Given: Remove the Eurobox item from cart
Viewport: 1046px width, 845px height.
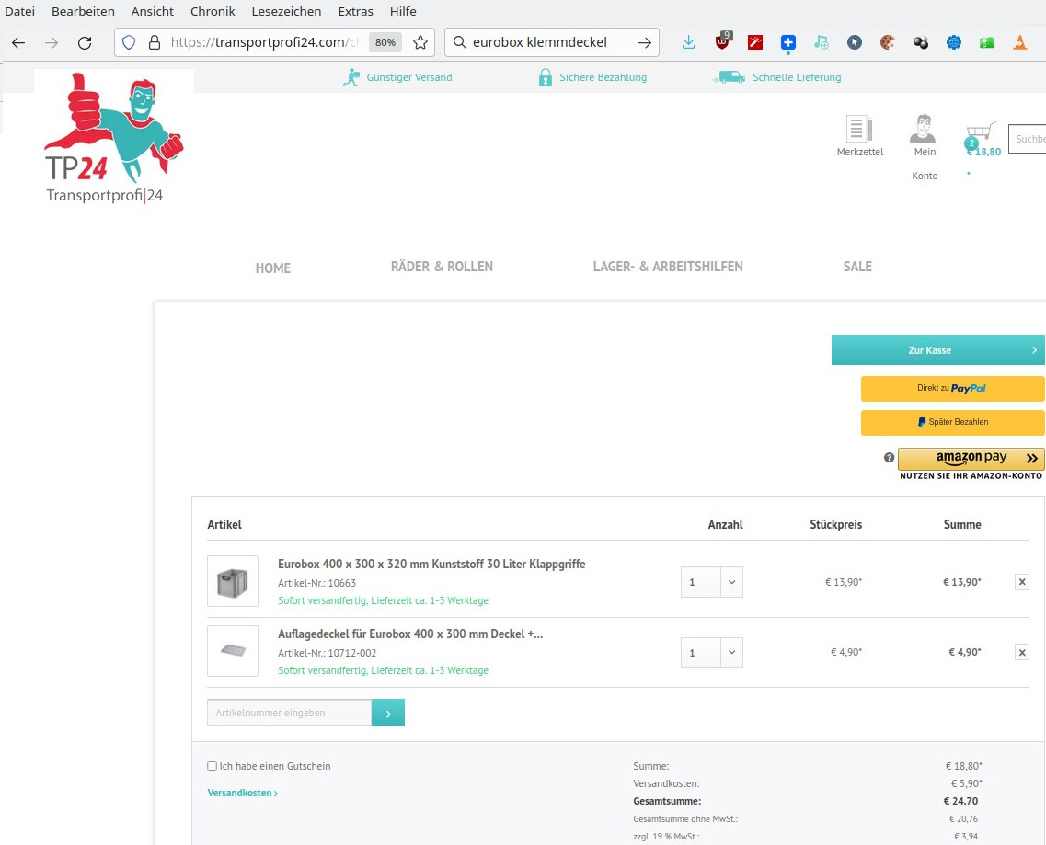Looking at the screenshot, I should point(1022,582).
